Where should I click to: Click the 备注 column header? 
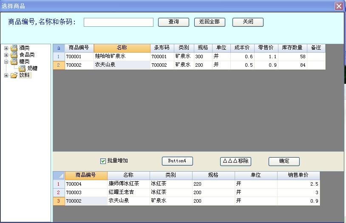point(316,48)
